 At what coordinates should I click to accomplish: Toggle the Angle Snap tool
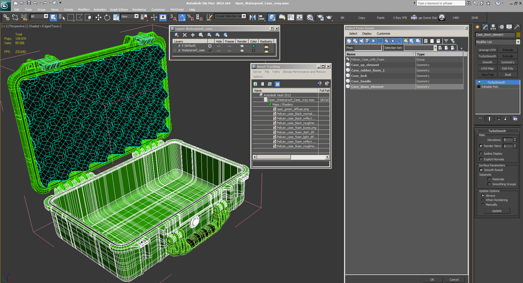(x=182, y=17)
